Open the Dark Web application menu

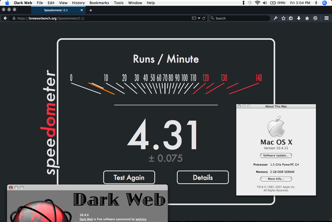coord(23,3)
